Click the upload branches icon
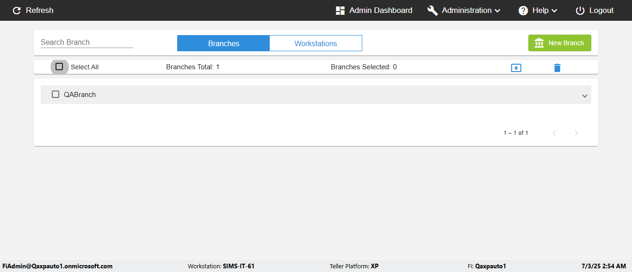The height and width of the screenshot is (272, 632). point(516,68)
